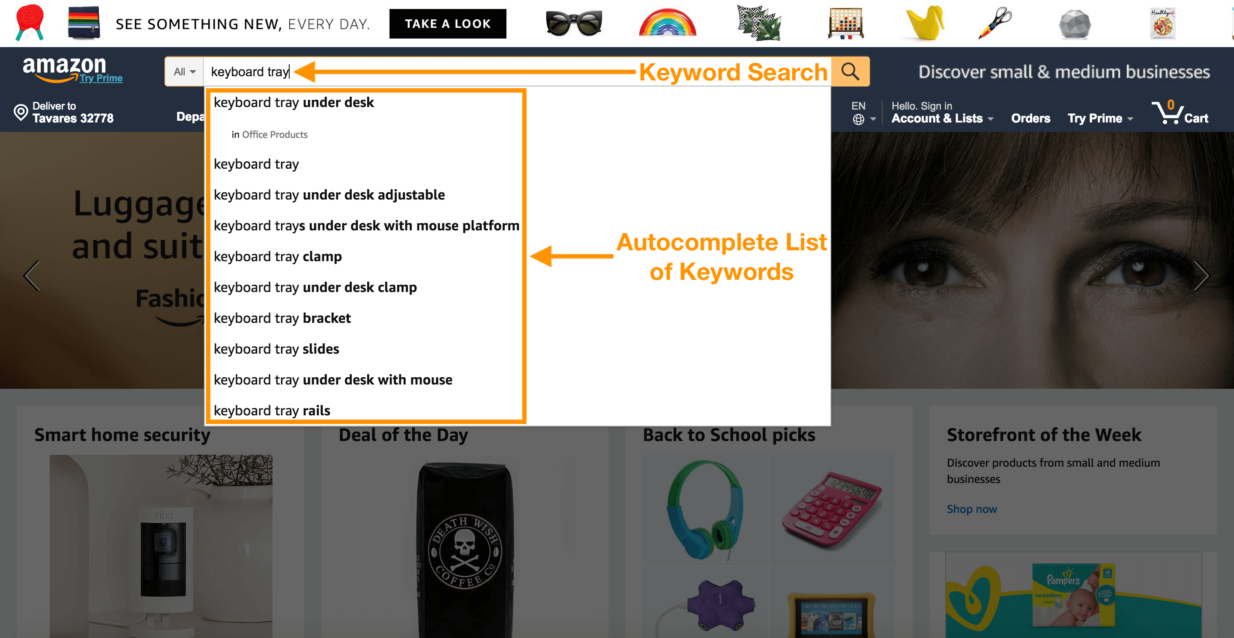Click the globe language icon
Screen dimensions: 1234x638
click(858, 119)
